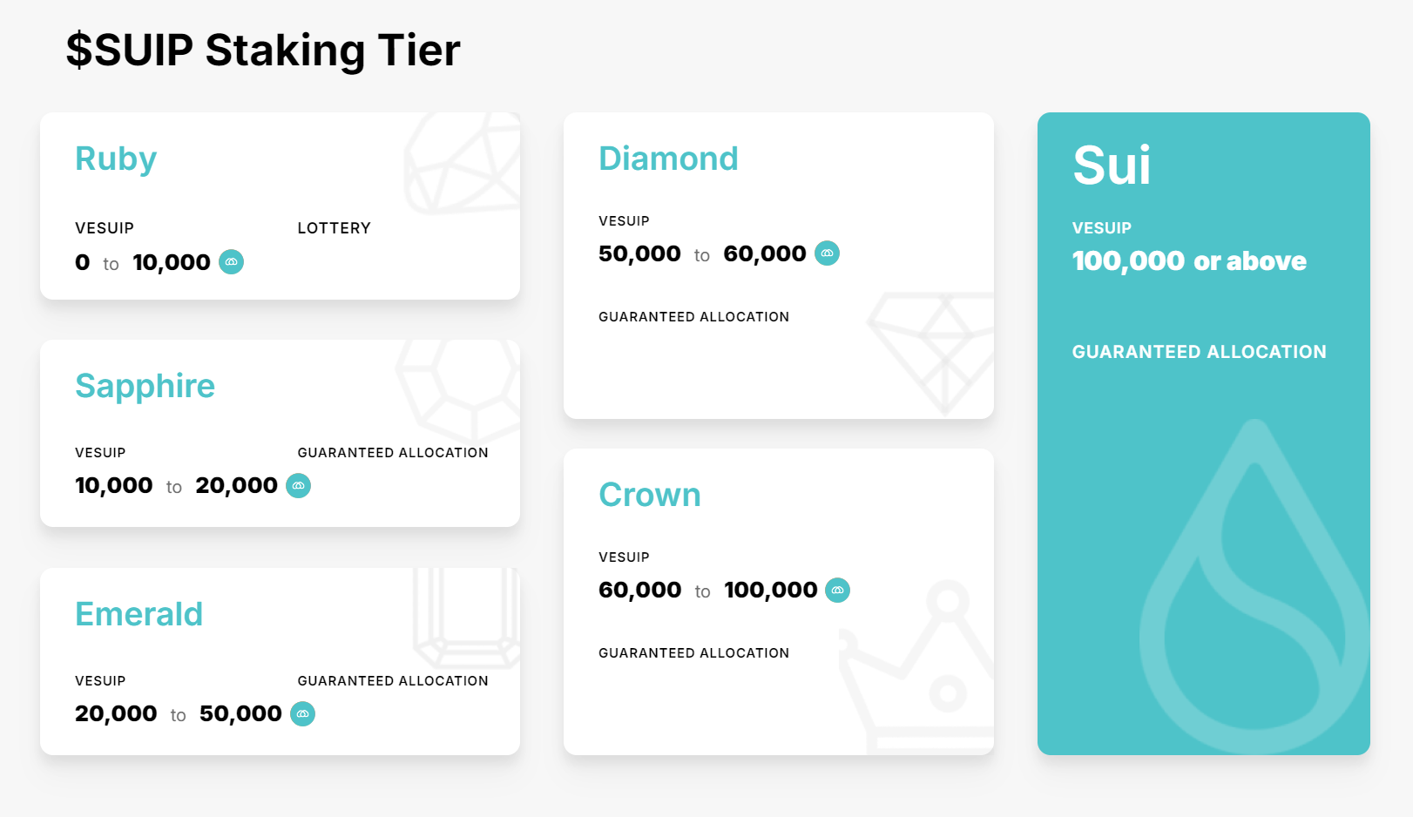Open the Emerald tier title
The height and width of the screenshot is (817, 1413).
point(139,614)
